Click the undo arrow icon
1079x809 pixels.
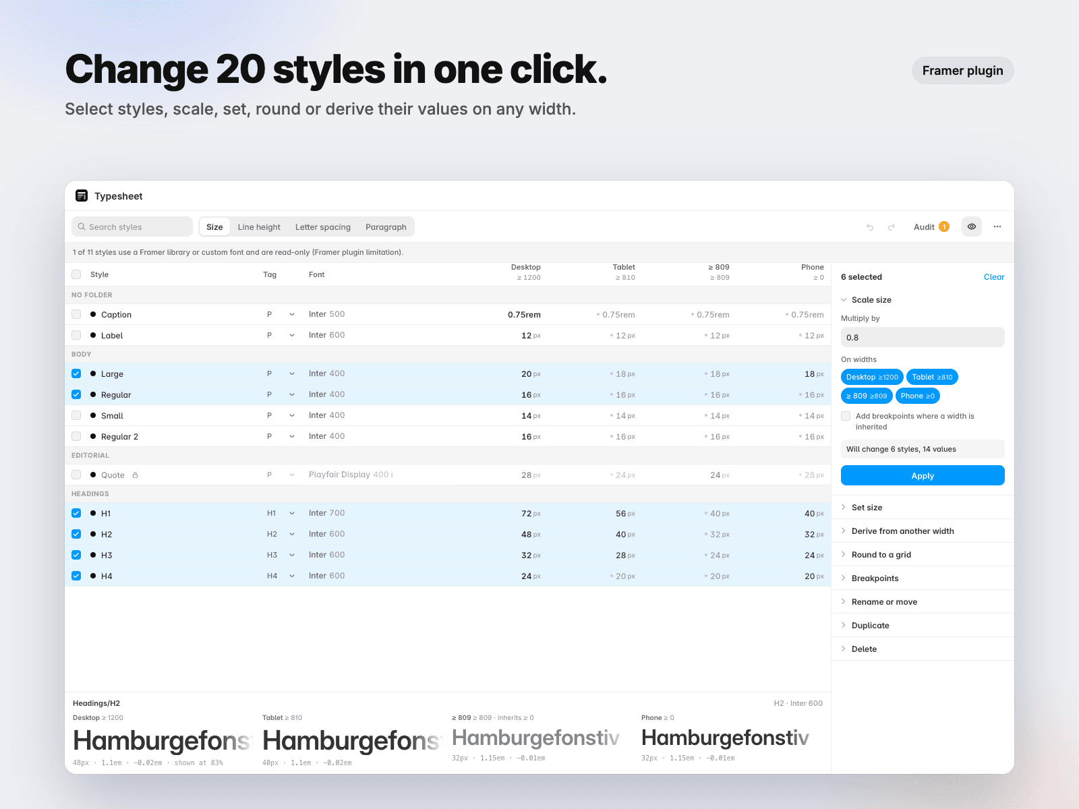(x=870, y=227)
